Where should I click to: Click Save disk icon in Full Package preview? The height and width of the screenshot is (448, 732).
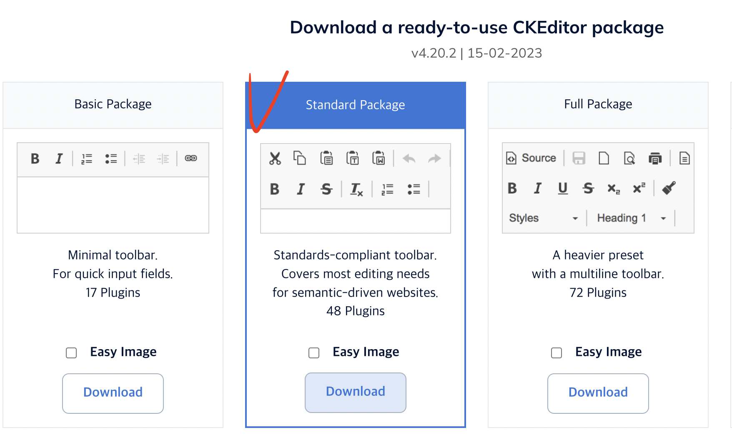pos(579,158)
